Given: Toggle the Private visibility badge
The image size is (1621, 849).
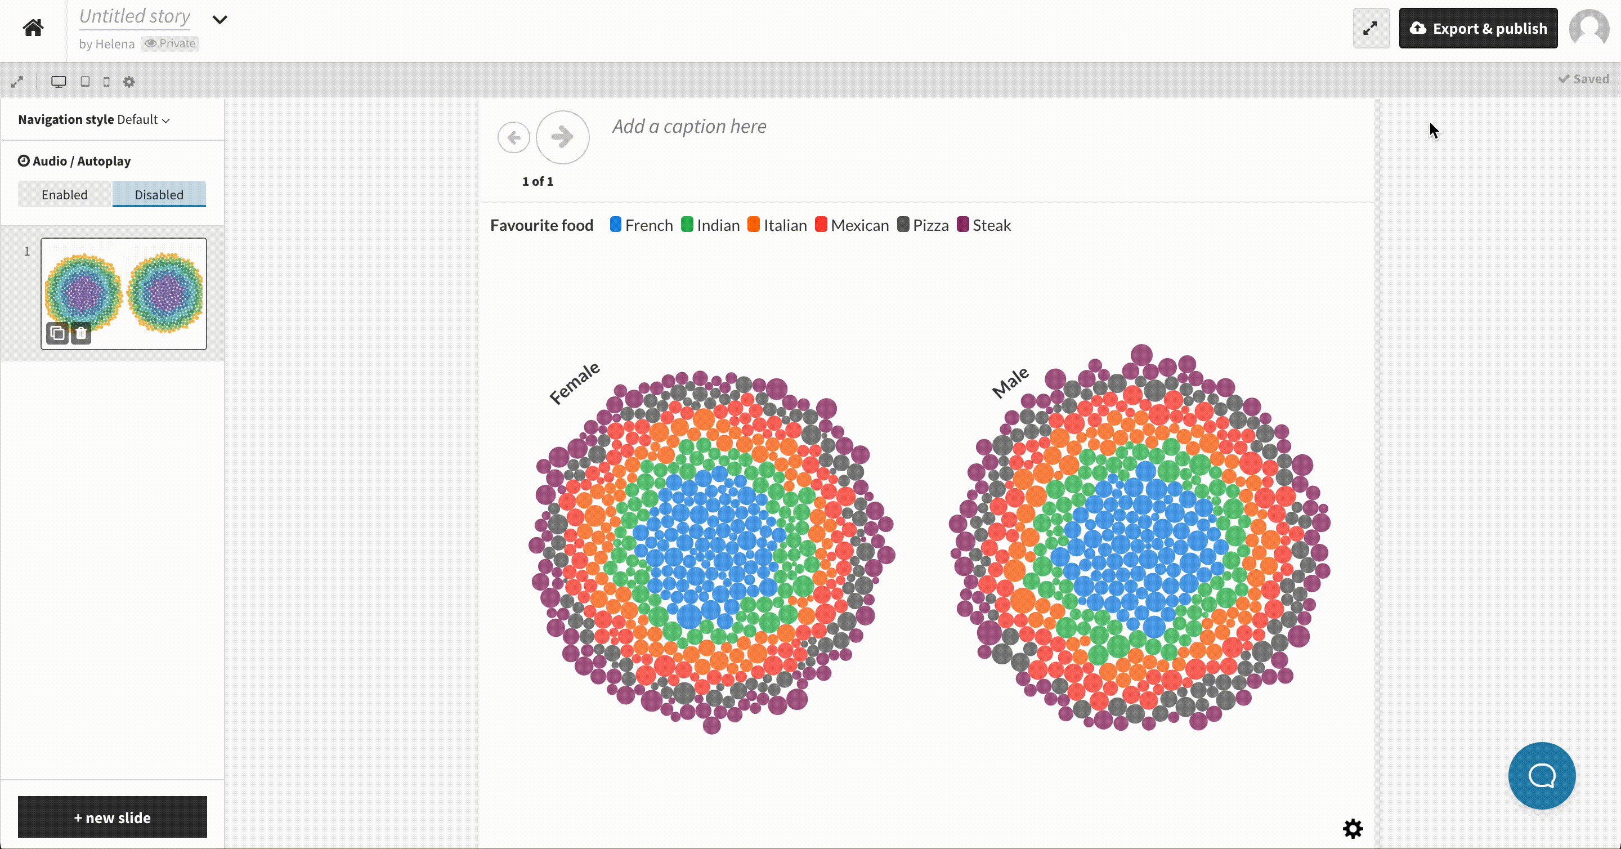Looking at the screenshot, I should [170, 43].
